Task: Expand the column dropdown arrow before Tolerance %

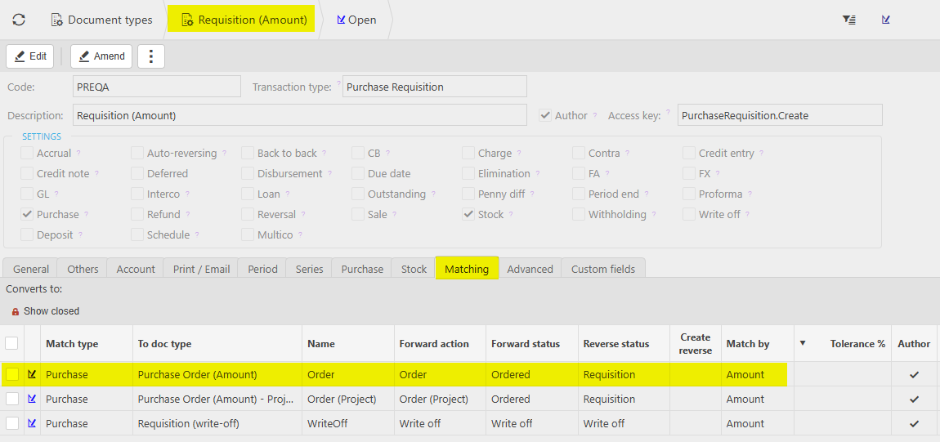Action: (803, 343)
